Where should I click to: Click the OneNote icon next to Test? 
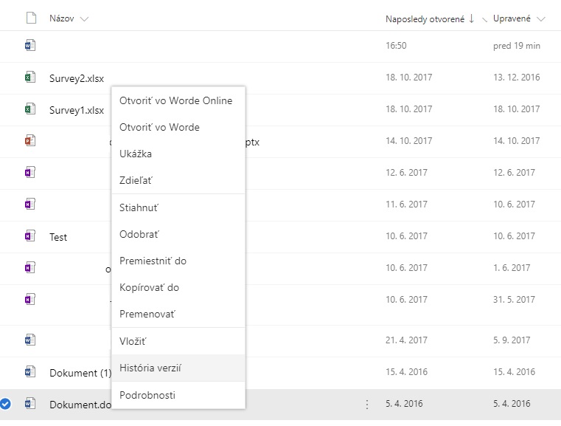tap(30, 236)
